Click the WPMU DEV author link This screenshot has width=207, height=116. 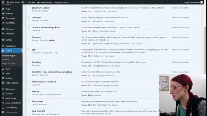[102, 12]
